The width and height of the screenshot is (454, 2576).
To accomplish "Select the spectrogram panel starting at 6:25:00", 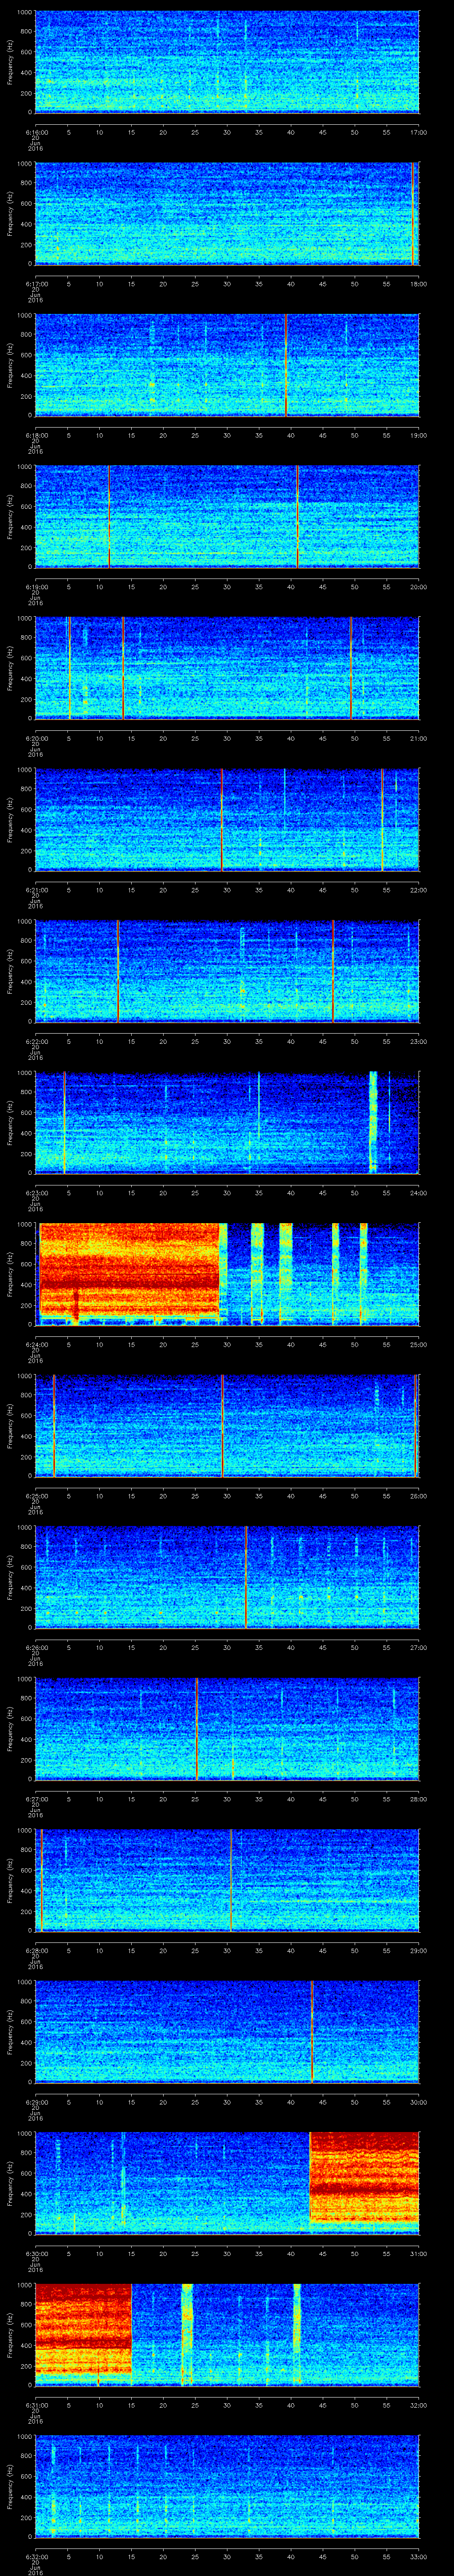I will [x=227, y=1426].
